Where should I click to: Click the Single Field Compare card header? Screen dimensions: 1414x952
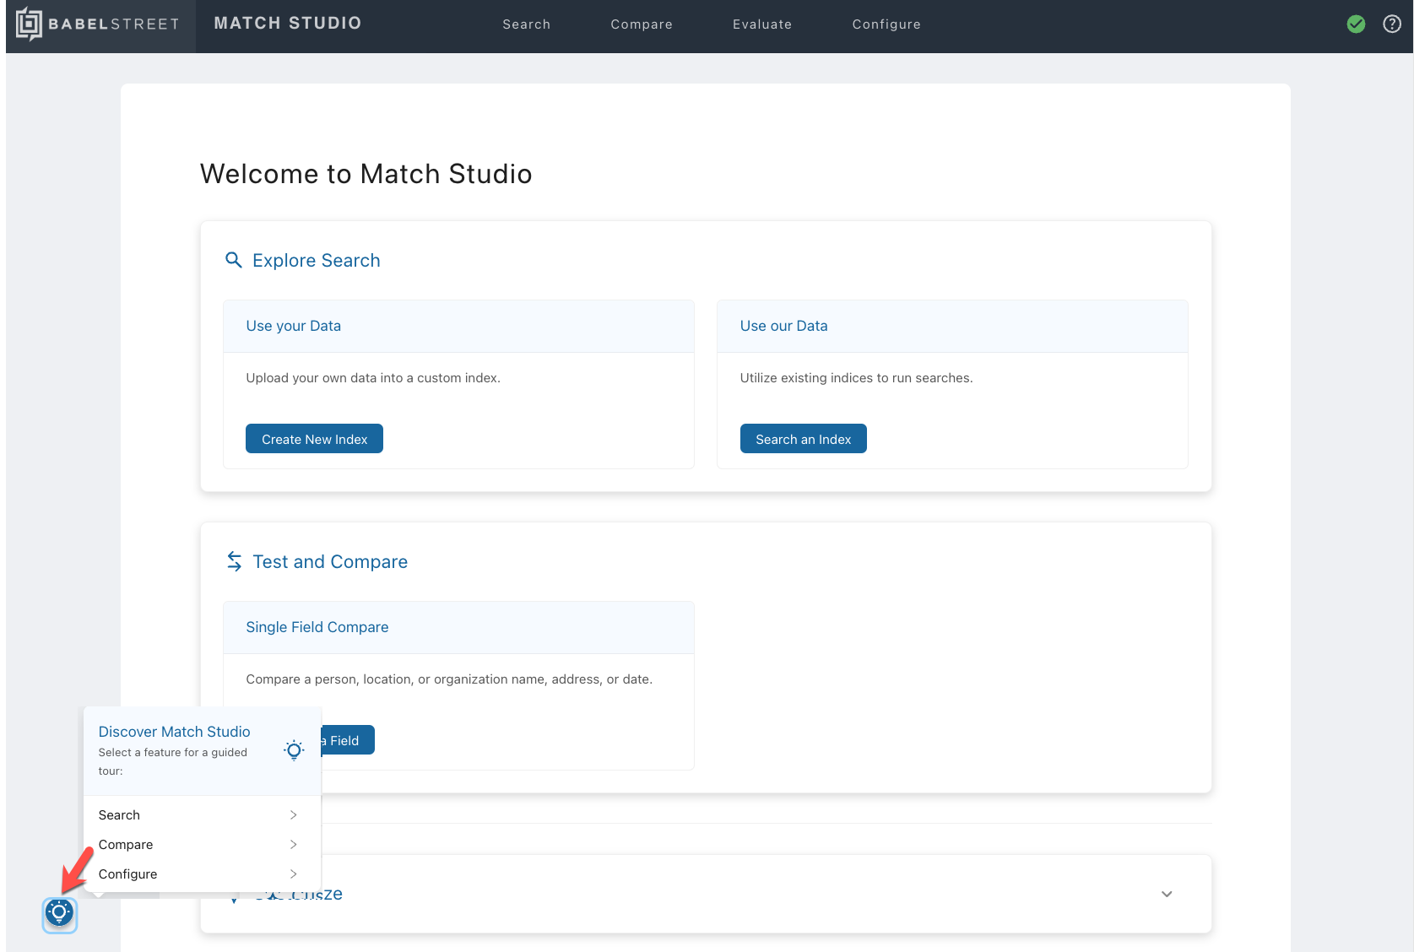point(458,627)
